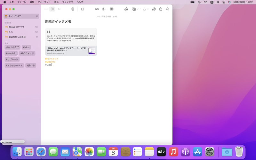Screen dimensions: 256x160
Task: Open 表示 menu
Action: pyautogui.click(x=56, y=2)
